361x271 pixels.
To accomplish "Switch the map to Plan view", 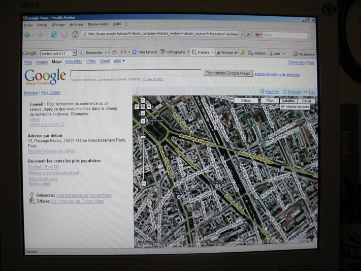I will pos(270,101).
